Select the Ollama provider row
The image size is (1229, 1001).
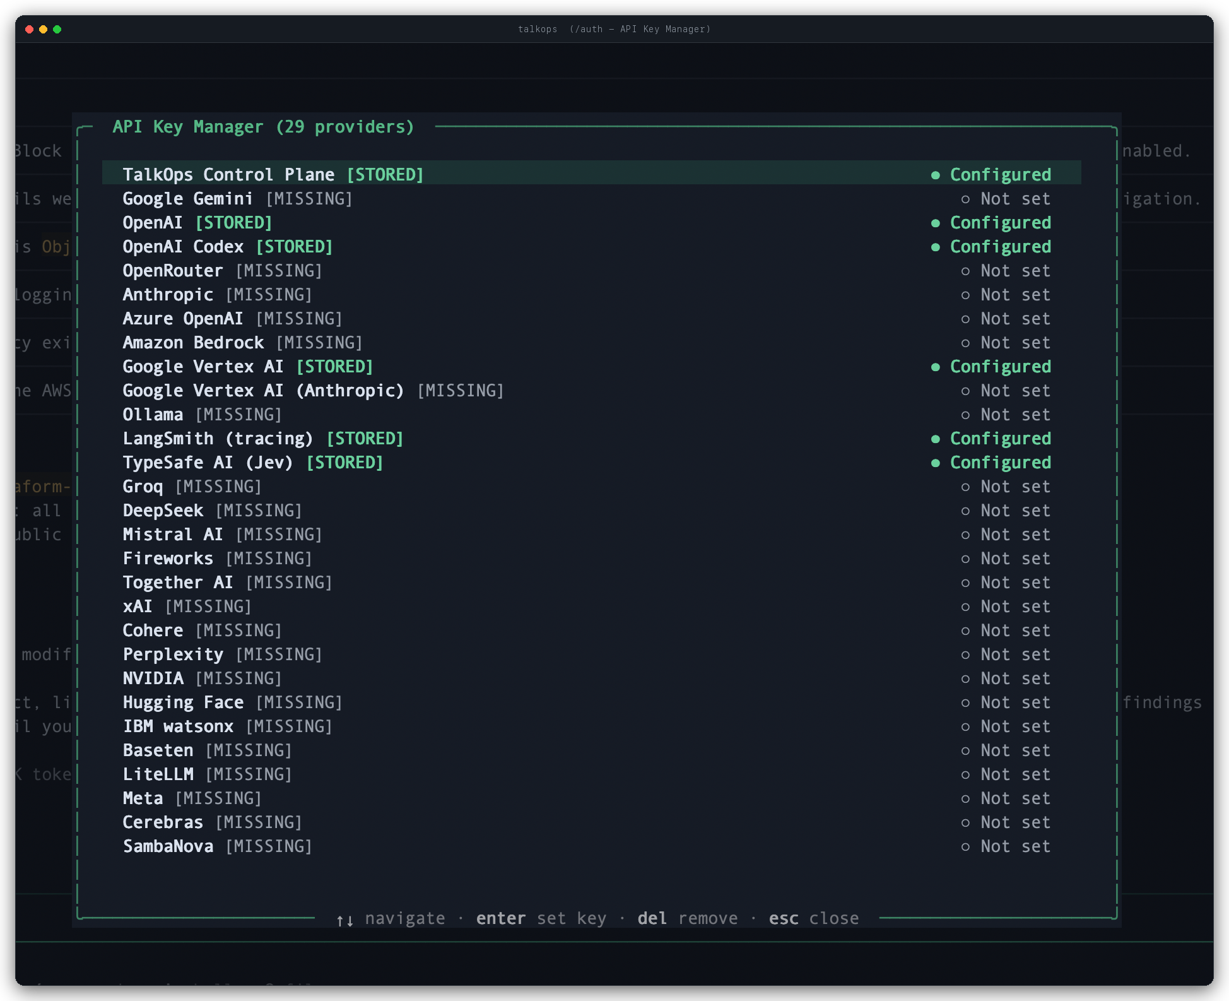tap(591, 414)
